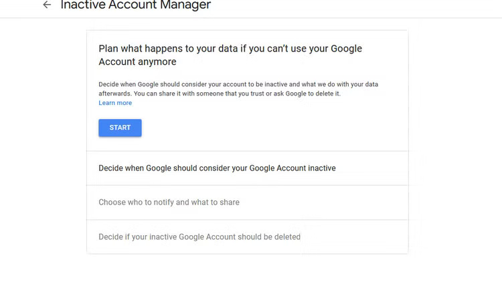The image size is (502, 282).
Task: Click the word "Inactive" in the page title
Action: [82, 5]
